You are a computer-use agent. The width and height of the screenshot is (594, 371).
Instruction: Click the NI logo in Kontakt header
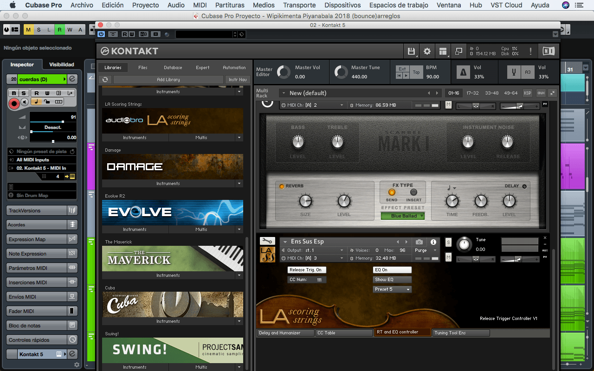point(548,51)
